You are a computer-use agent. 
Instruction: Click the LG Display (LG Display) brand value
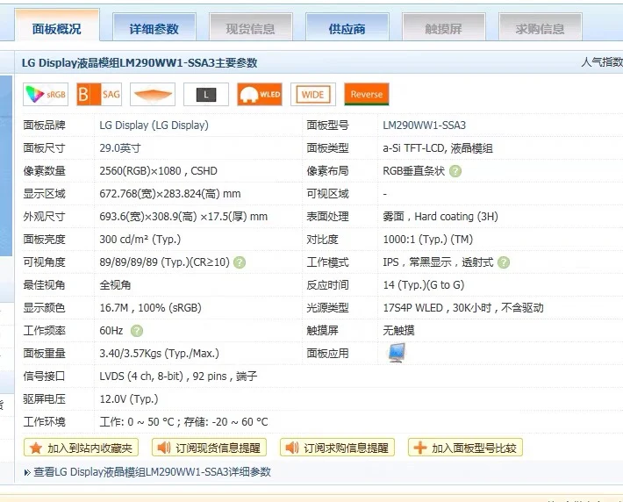pyautogui.click(x=154, y=125)
